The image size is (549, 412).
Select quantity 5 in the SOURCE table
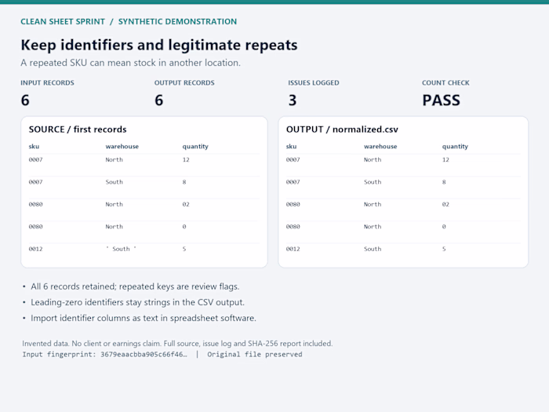pos(184,249)
